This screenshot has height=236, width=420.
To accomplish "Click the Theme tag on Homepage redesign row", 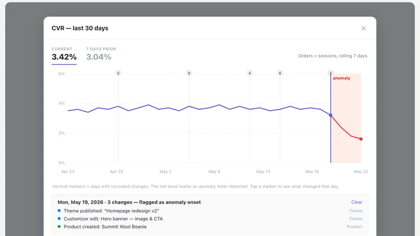I will 355,211.
